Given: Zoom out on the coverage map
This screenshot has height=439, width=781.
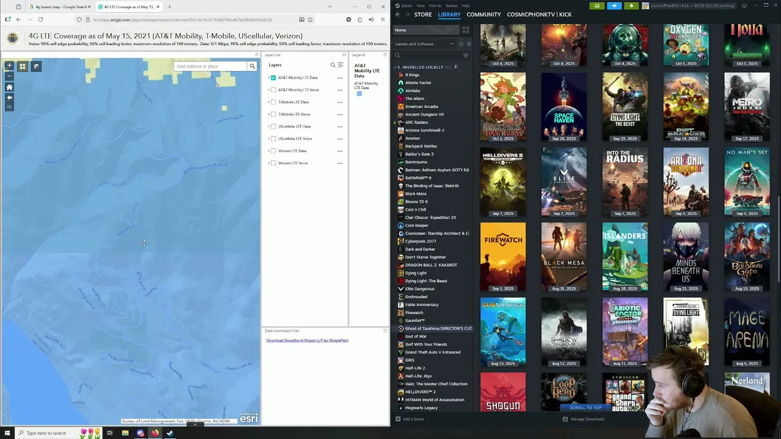Looking at the screenshot, I should (9, 76).
